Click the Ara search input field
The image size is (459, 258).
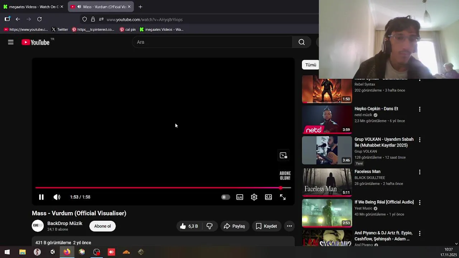pyautogui.click(x=212, y=42)
